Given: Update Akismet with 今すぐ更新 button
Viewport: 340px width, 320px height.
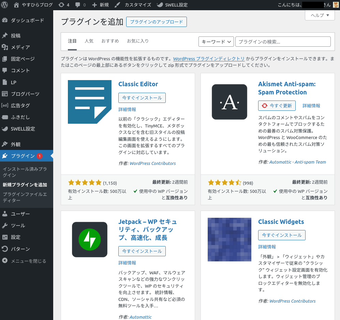Looking at the screenshot, I should pyautogui.click(x=277, y=106).
